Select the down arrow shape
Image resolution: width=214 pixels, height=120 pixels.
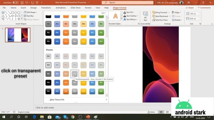[16, 16]
